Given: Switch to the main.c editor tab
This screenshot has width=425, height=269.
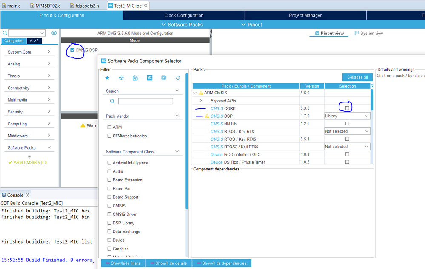Looking at the screenshot, I should tap(11, 6).
